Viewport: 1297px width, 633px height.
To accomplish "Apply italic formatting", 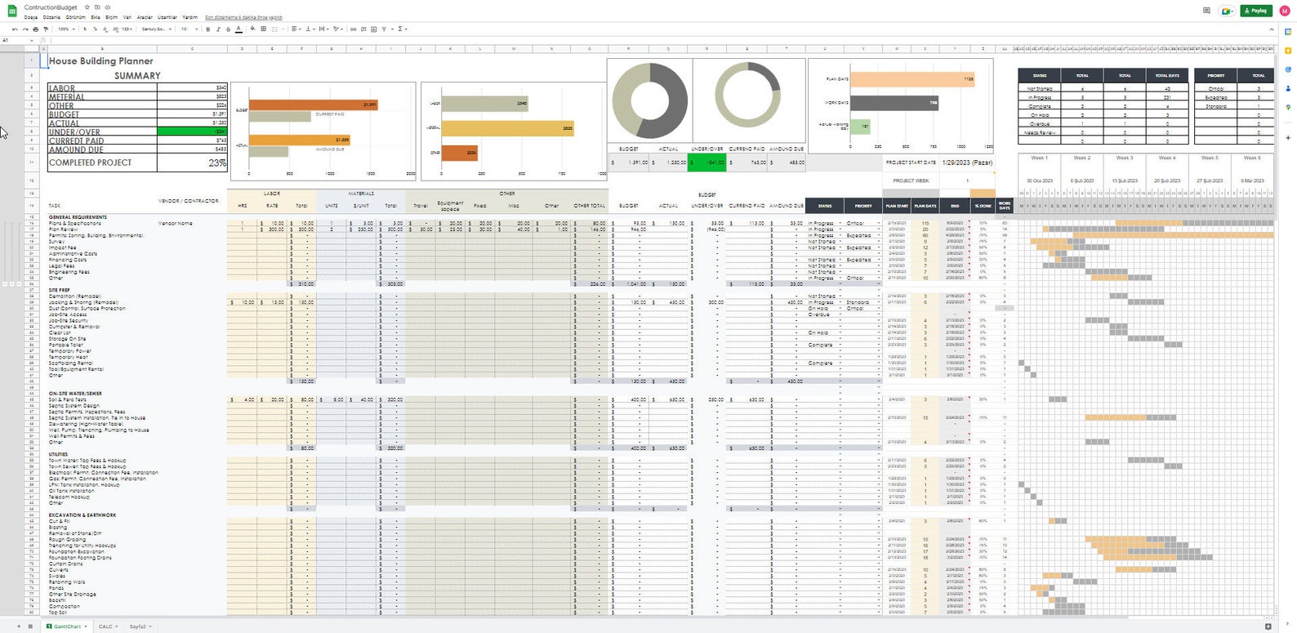I will (x=218, y=29).
